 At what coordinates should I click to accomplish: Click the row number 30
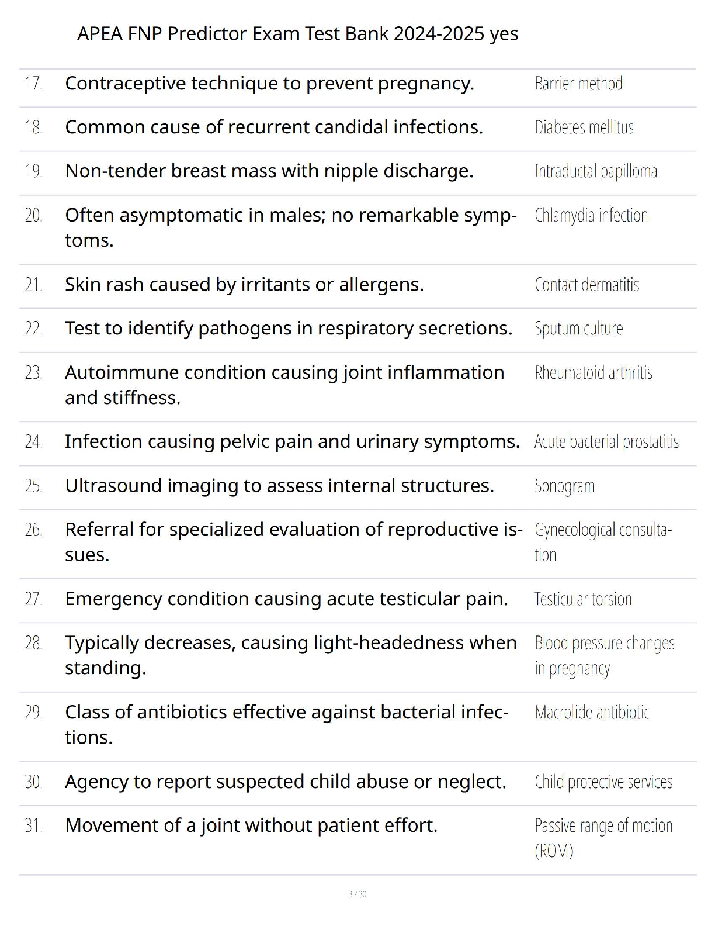pyautogui.click(x=34, y=782)
